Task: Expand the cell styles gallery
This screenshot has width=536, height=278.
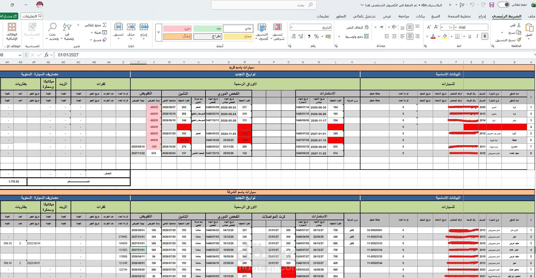Action: point(159,32)
